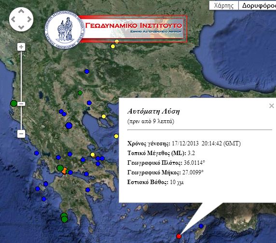
Task: Select the southernmost blue marker in the Ionian sea
Action: click(x=44, y=199)
